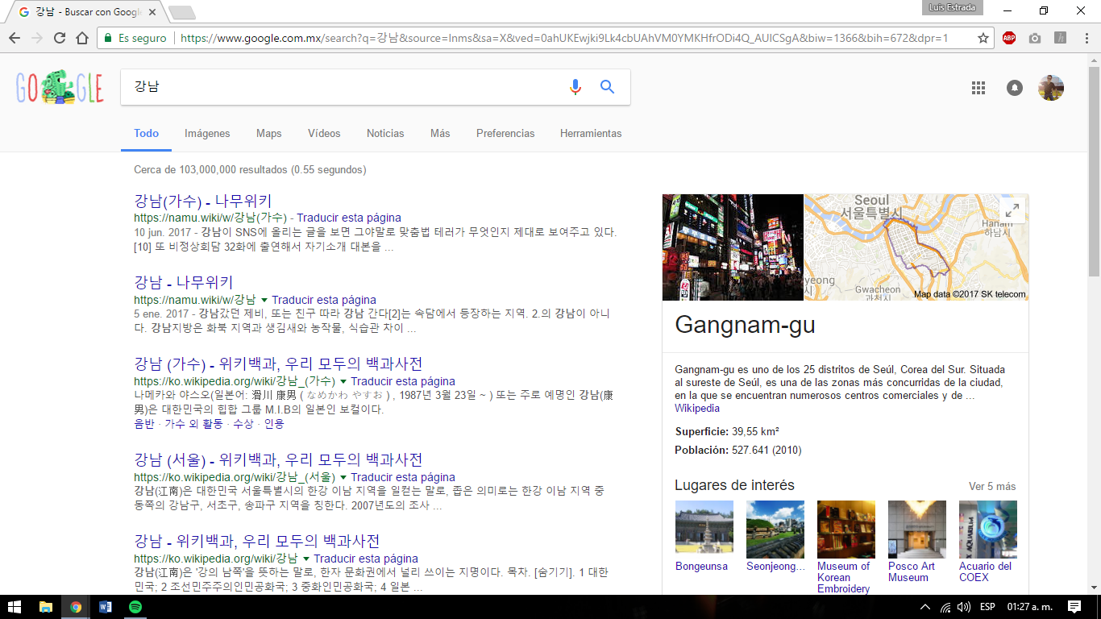Switch to the Noticias tab
This screenshot has height=619, width=1101.
(x=385, y=133)
